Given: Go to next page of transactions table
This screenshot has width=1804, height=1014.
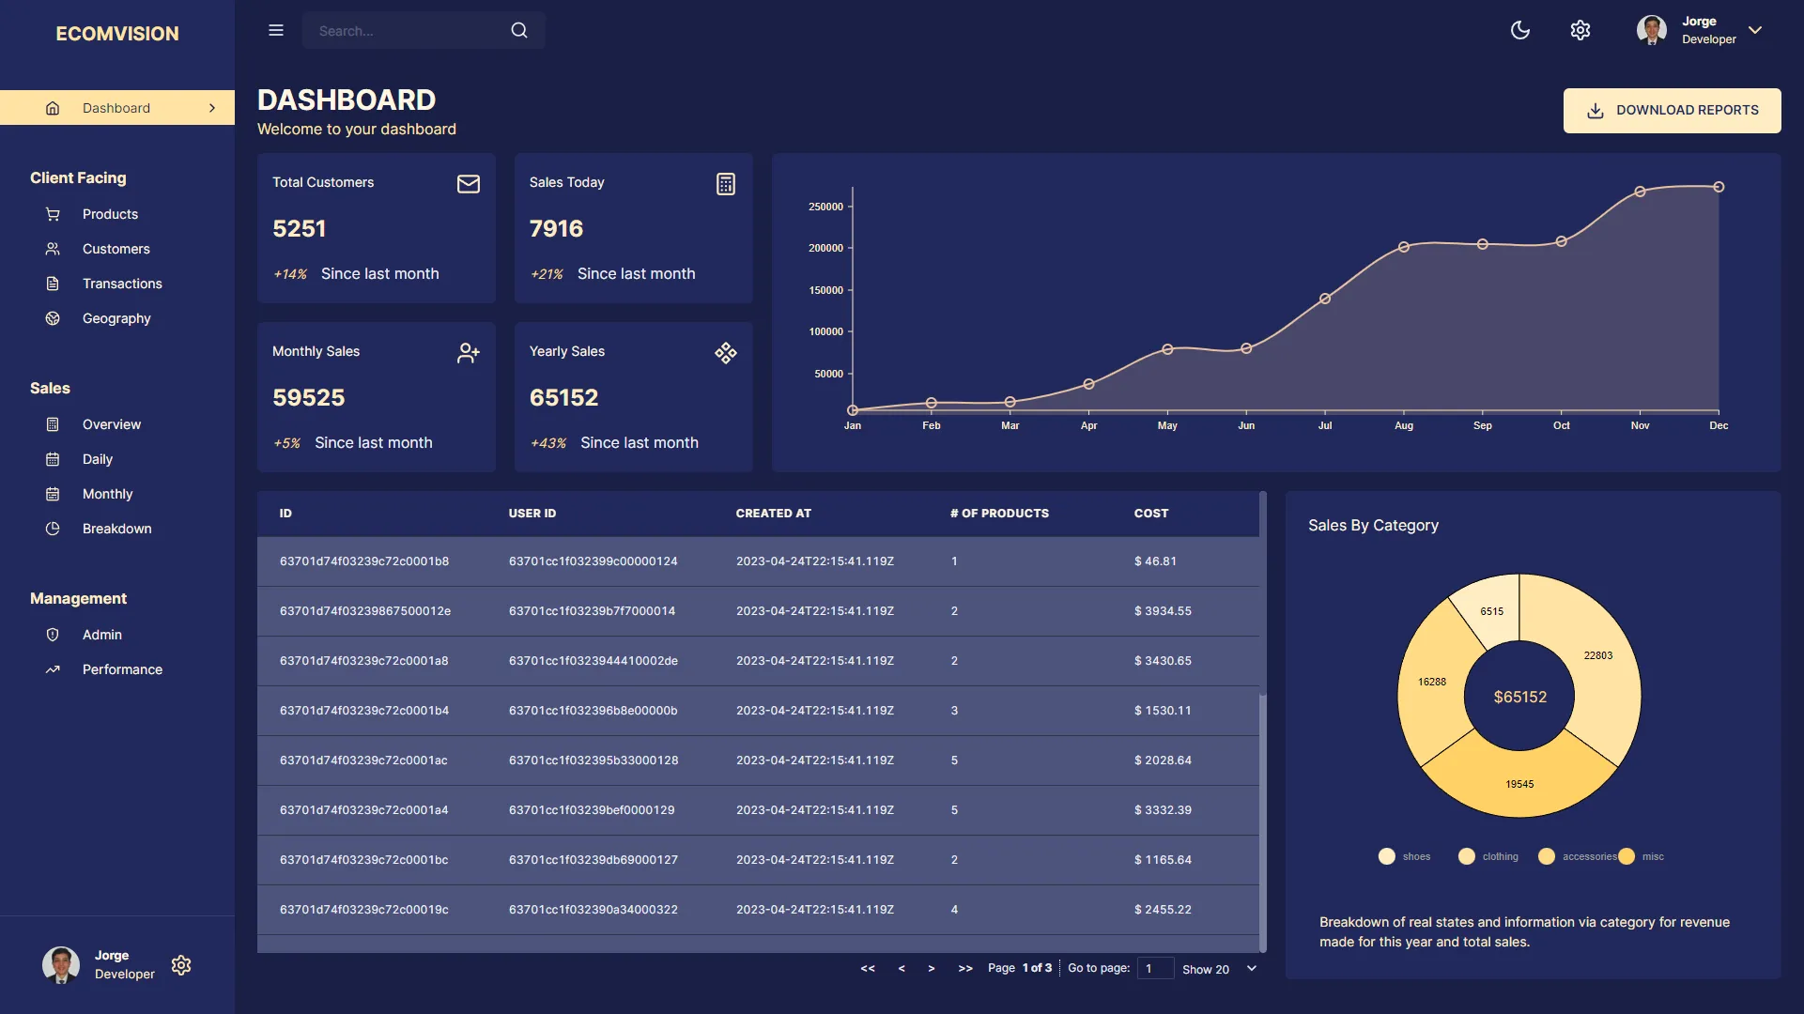Looking at the screenshot, I should pos(932,968).
